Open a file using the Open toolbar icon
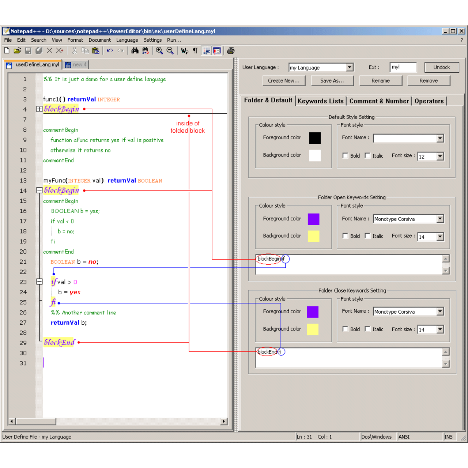The height and width of the screenshot is (468, 468). (x=18, y=50)
